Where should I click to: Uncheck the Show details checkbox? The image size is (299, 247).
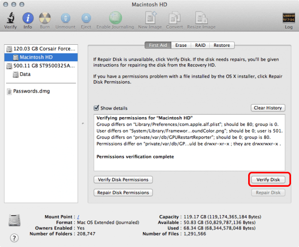97,108
